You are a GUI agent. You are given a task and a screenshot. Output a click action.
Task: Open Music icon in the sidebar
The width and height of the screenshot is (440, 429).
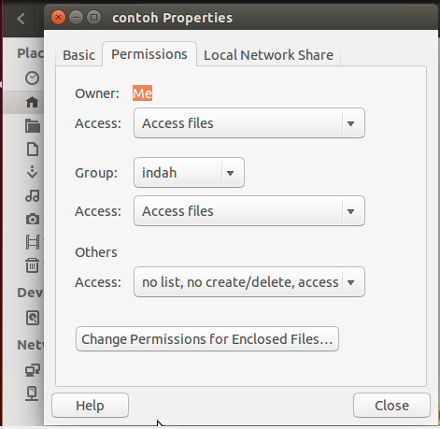(x=33, y=196)
